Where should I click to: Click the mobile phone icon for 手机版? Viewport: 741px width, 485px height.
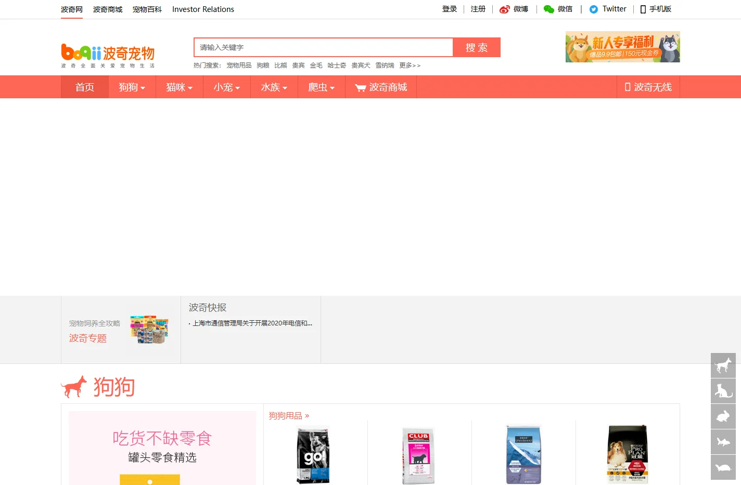(643, 9)
